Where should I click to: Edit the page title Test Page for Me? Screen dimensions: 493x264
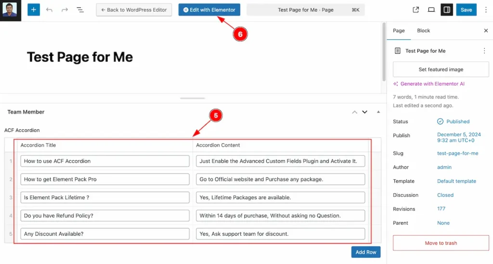[x=80, y=57]
